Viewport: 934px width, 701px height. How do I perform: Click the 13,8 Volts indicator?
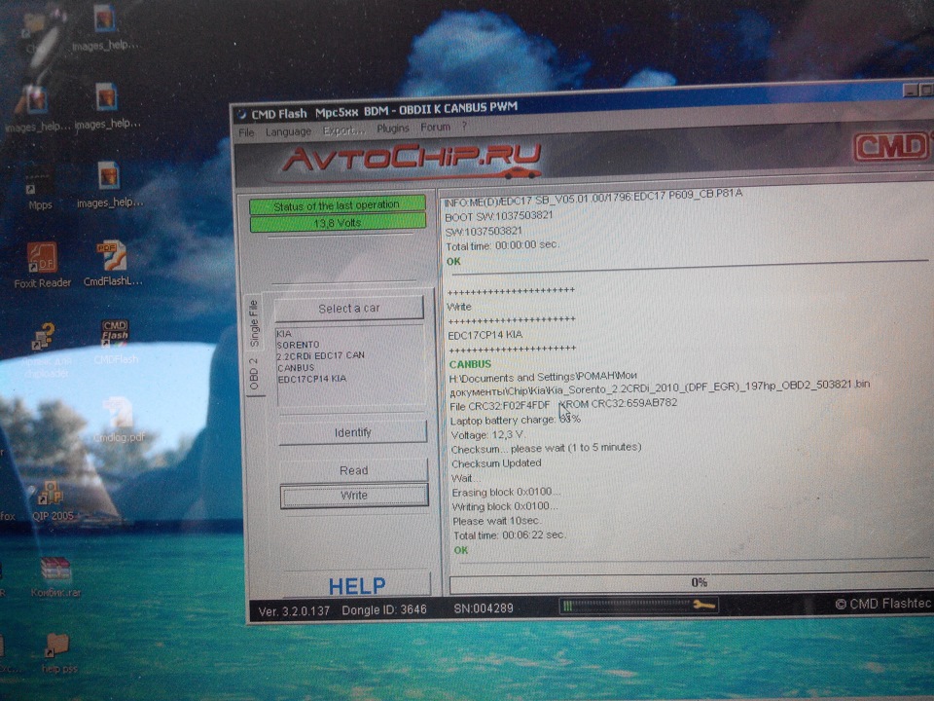click(x=338, y=223)
